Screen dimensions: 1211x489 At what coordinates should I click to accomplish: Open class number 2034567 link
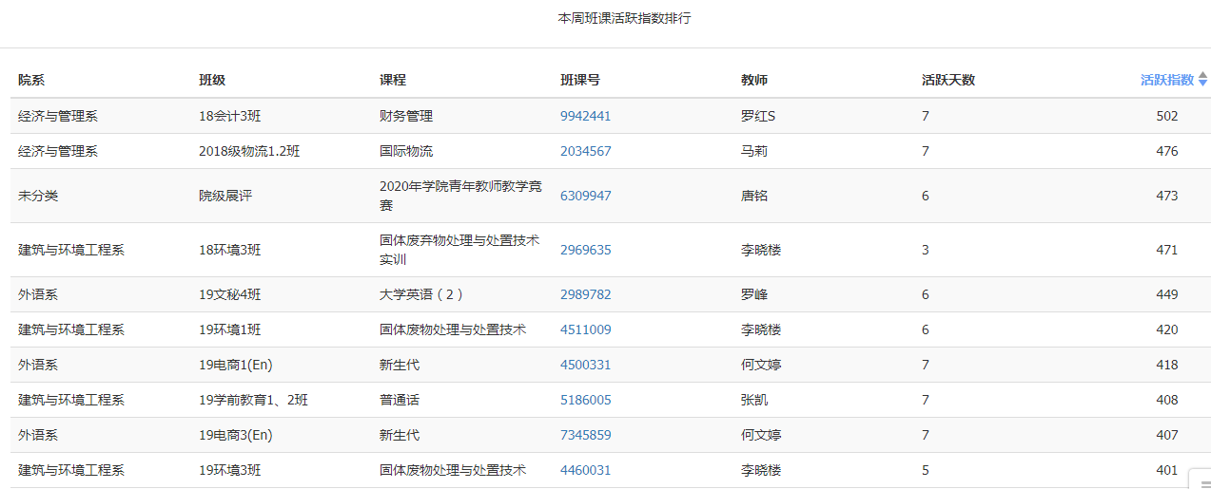(x=586, y=151)
